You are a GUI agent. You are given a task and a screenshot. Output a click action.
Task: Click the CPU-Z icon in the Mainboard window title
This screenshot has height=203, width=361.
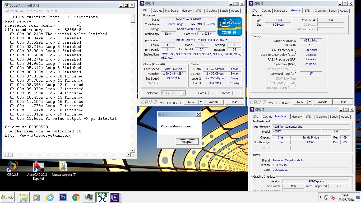click(252, 109)
